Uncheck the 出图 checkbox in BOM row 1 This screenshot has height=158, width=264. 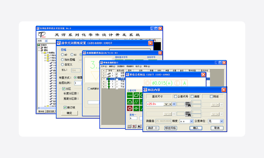pyautogui.click(x=117, y=74)
